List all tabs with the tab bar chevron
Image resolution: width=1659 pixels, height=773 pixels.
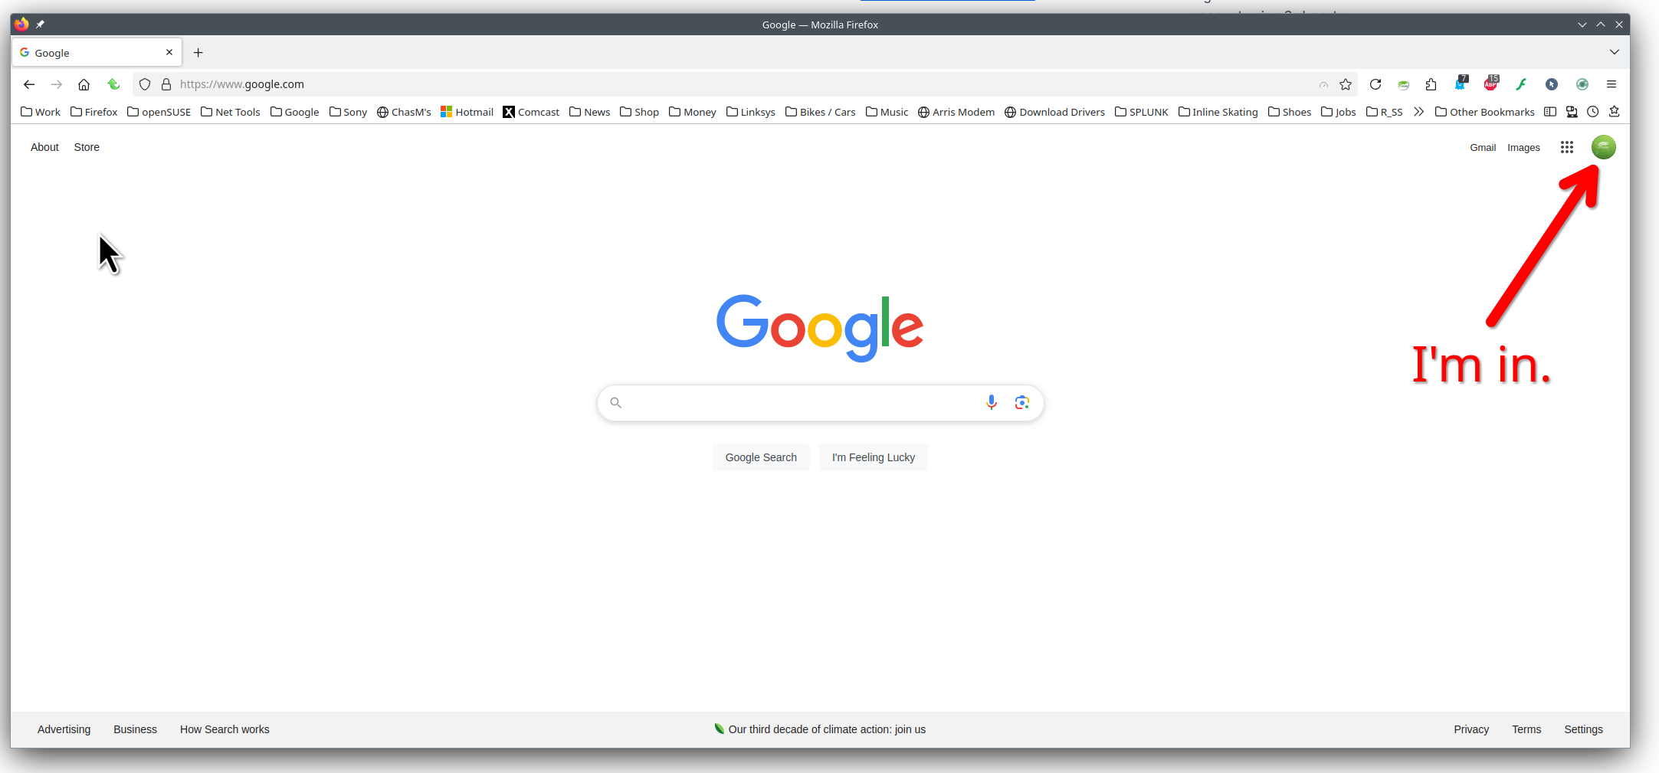pyautogui.click(x=1615, y=52)
